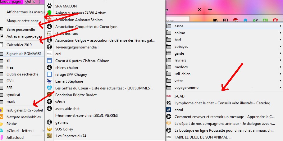This screenshot has height=141, width=283.
Task: Click the globe icon of Association Croquettes du Coeur lyon
Action: [49, 26]
